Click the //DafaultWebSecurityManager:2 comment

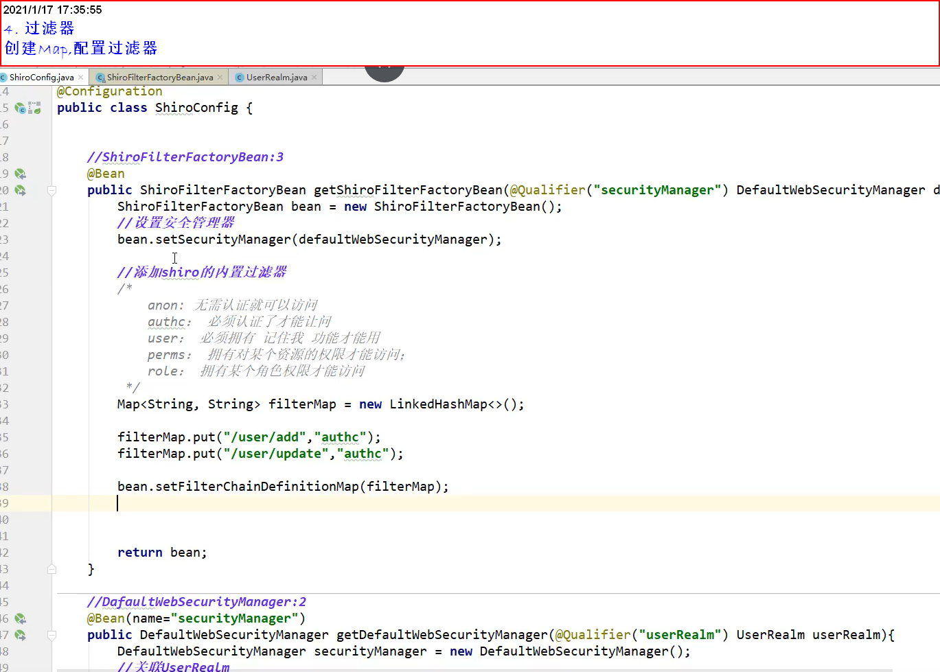(196, 602)
